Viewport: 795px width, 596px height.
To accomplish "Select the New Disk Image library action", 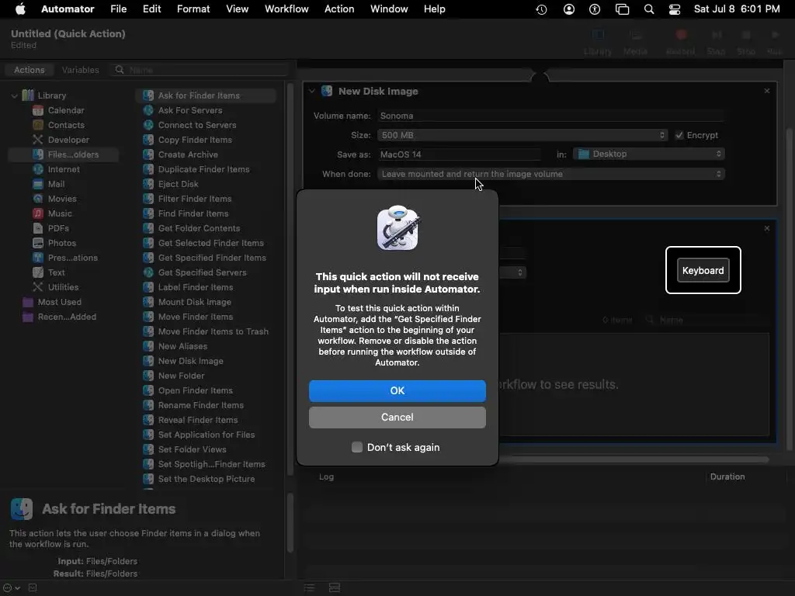I will coord(190,361).
